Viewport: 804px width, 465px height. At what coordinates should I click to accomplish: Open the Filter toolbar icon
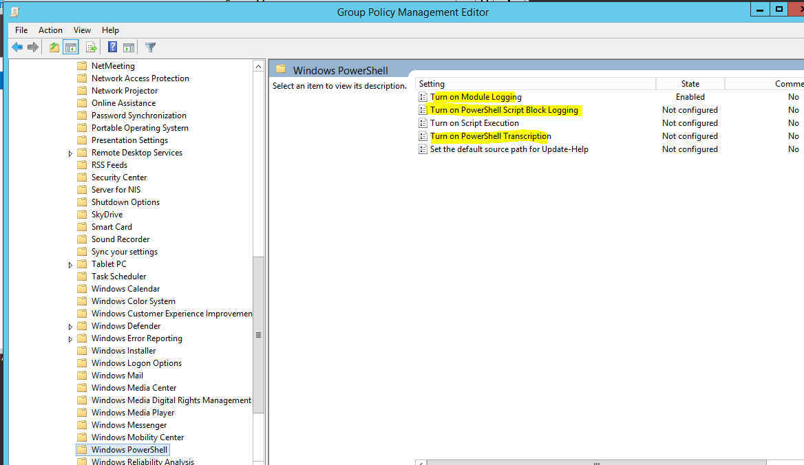[150, 47]
